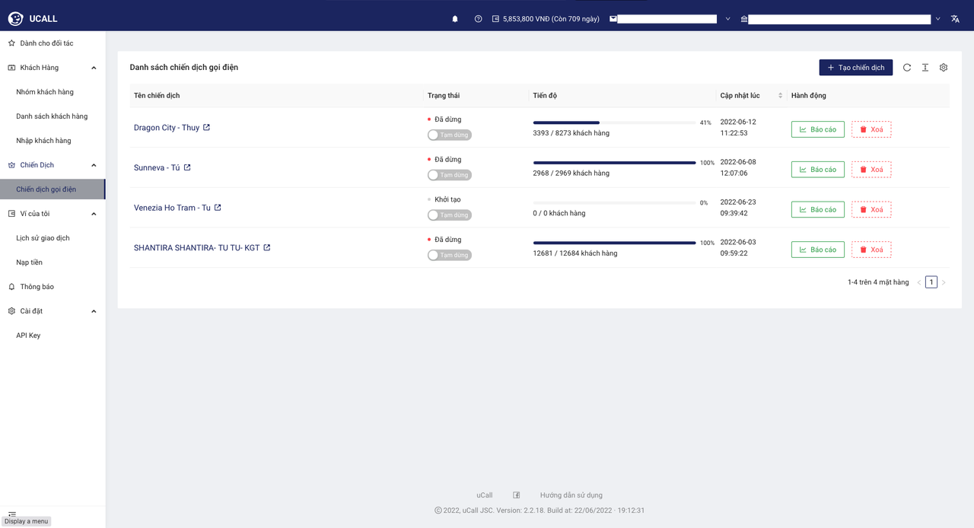Open Dragon City - Thuy external link icon

pyautogui.click(x=206, y=127)
